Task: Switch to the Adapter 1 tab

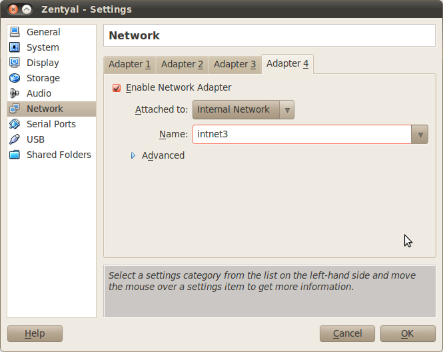Action: [x=129, y=65]
